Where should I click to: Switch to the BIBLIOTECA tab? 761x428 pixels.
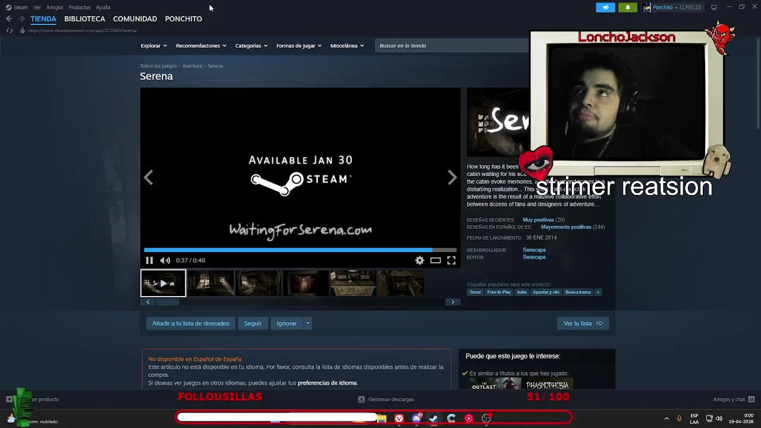(x=84, y=19)
